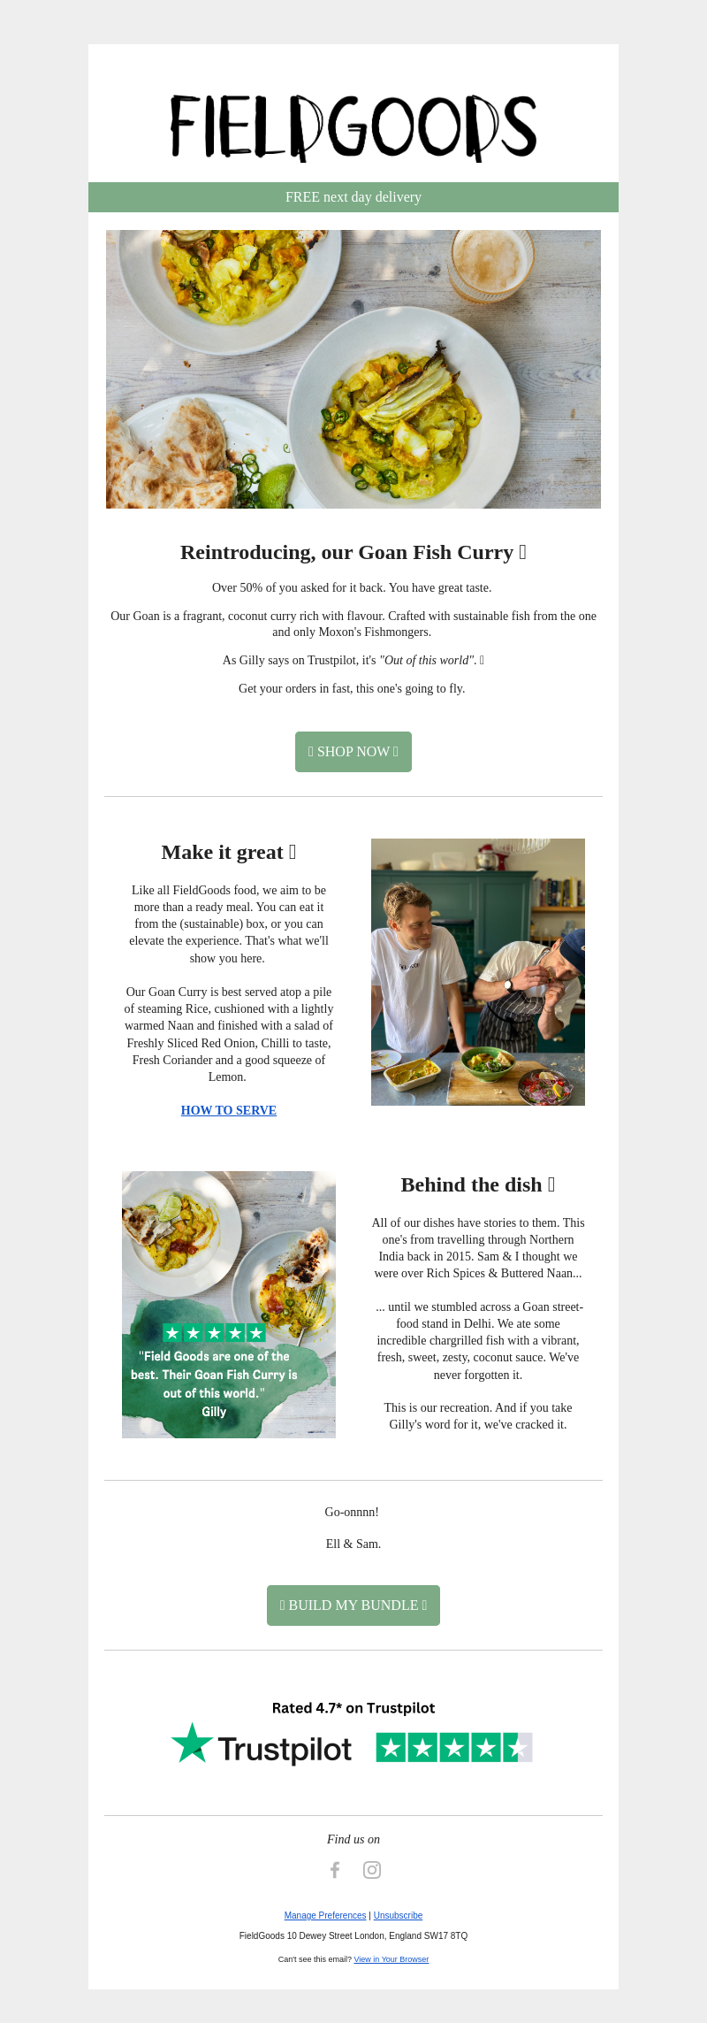The height and width of the screenshot is (2023, 707).
Task: Open the Facebook icon under Find us on
Action: (335, 1869)
